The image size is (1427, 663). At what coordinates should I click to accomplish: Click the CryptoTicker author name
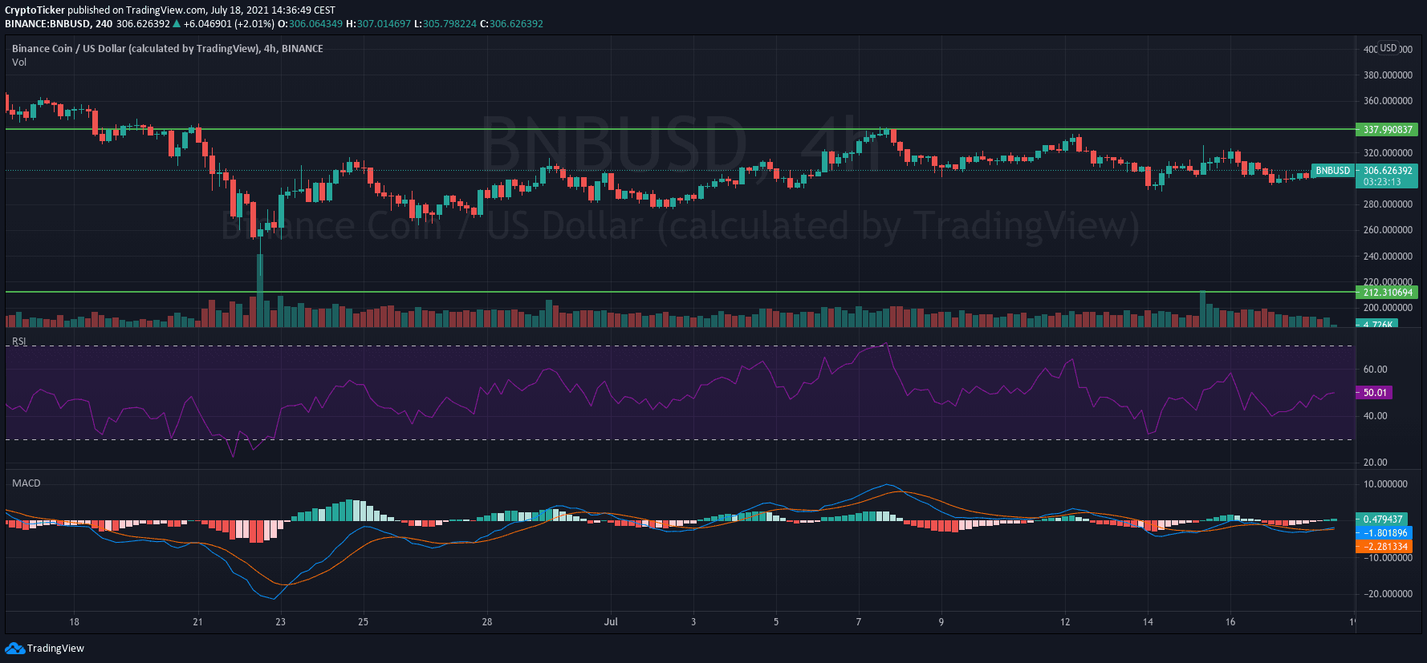point(35,10)
